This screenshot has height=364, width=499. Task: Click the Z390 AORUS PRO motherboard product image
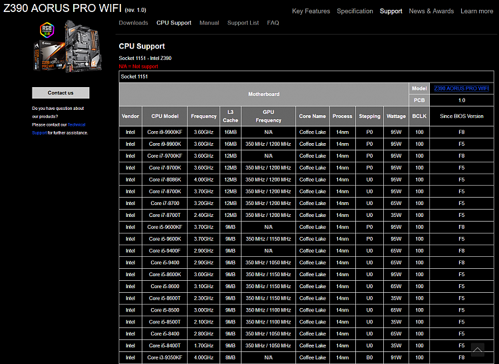coord(61,47)
